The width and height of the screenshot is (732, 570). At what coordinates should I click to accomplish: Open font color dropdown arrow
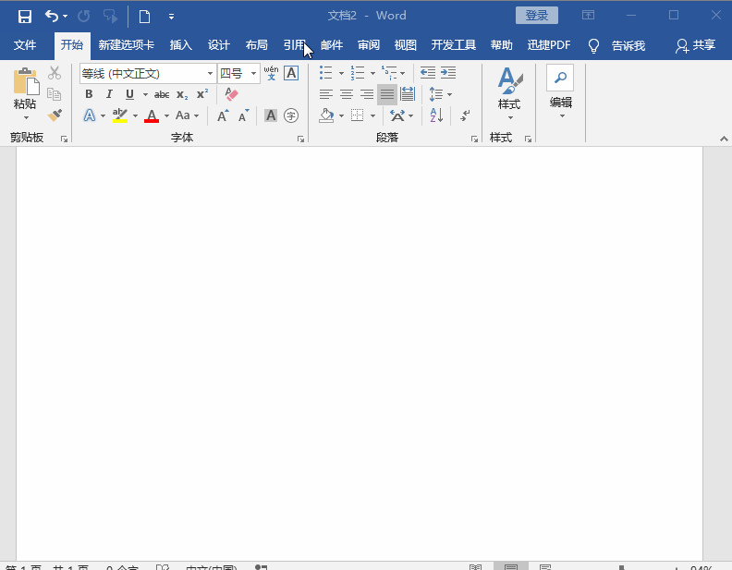166,115
